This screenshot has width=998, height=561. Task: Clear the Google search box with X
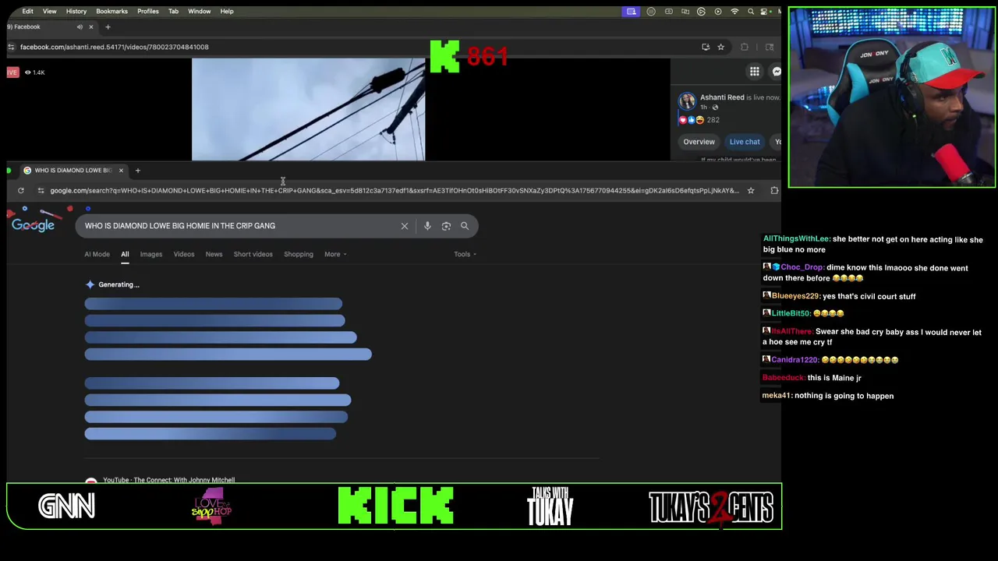[x=404, y=226]
